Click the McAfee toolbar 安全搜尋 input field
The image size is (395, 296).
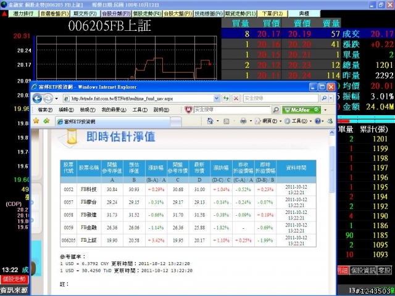point(232,110)
